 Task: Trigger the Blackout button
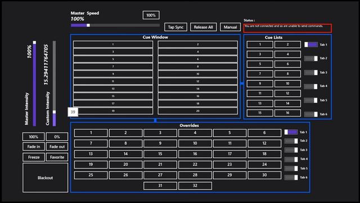click(x=45, y=178)
